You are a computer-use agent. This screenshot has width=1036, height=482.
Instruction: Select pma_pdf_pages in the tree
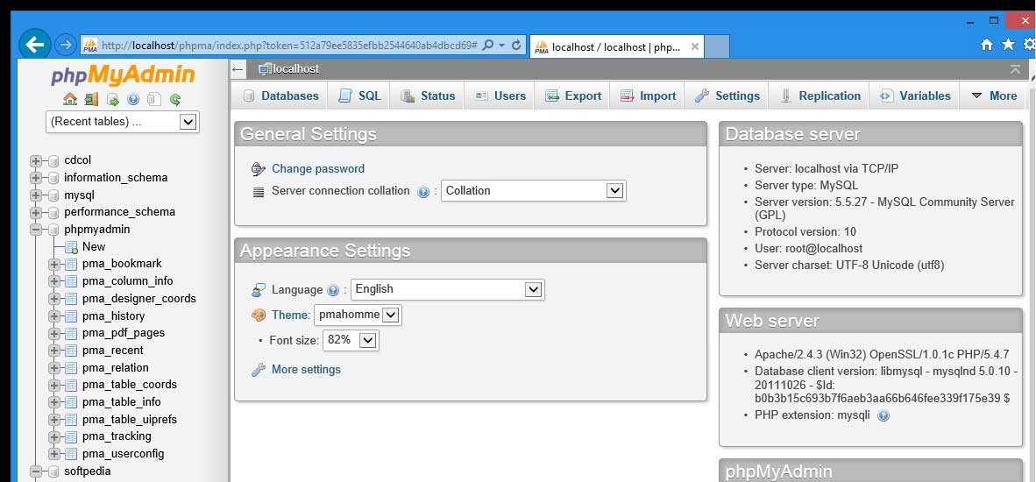point(124,333)
